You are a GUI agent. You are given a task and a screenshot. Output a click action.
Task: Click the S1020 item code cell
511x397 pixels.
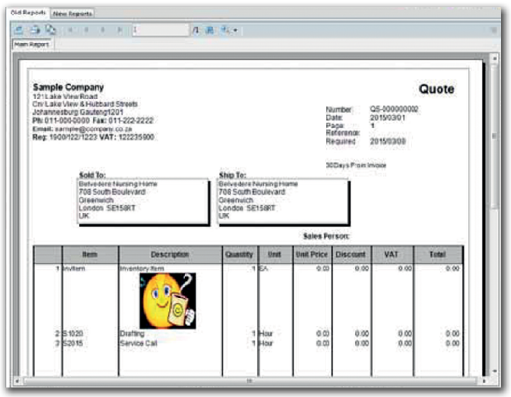pos(72,334)
